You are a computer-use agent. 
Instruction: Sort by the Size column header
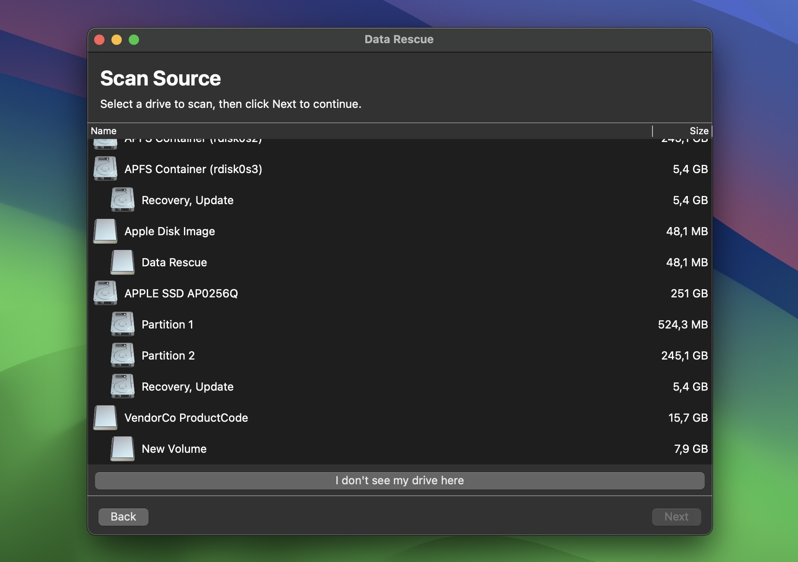tap(699, 131)
